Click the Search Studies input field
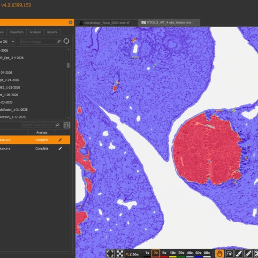The image size is (258, 258). click(38, 41)
